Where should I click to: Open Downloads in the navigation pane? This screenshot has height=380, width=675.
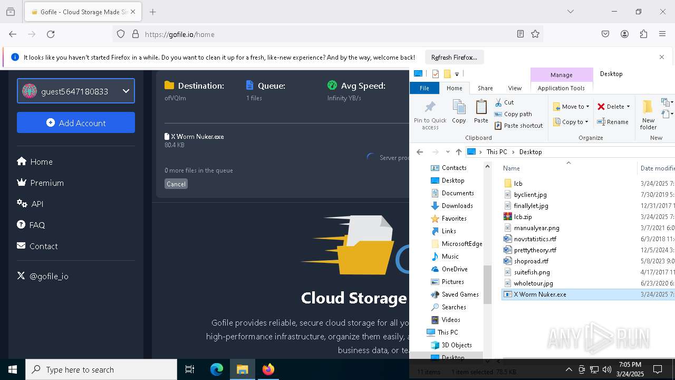[x=457, y=205]
